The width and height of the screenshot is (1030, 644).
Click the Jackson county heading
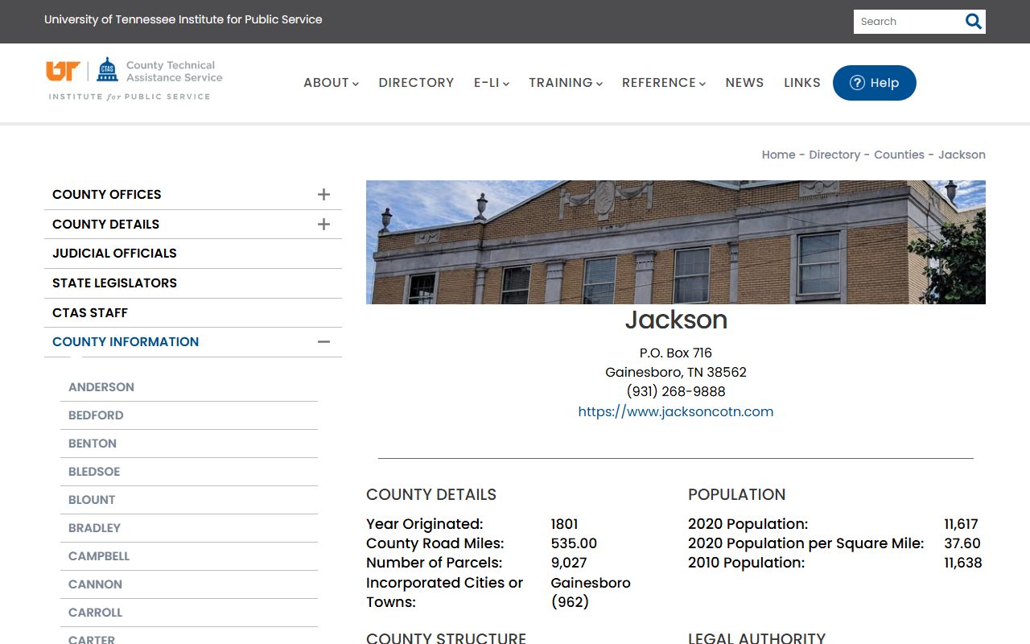[676, 320]
